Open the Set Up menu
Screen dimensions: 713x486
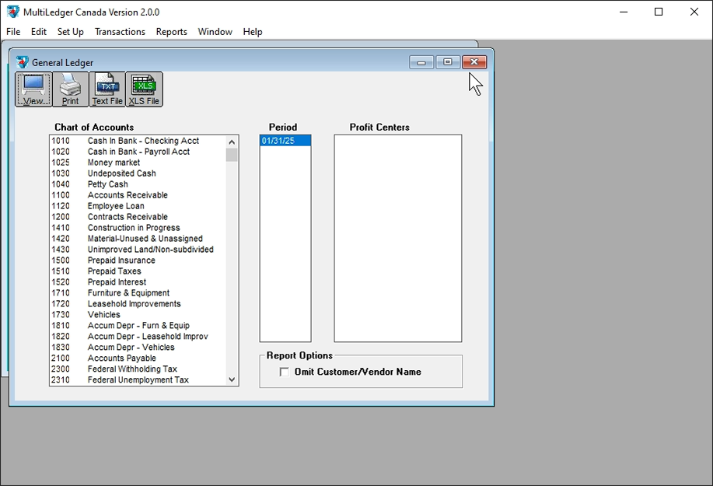(70, 32)
